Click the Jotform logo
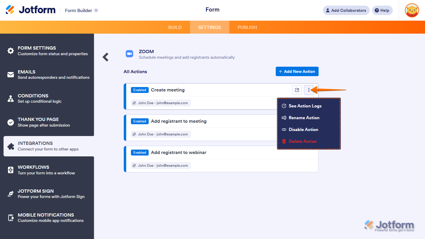This screenshot has height=239, width=425. [x=31, y=10]
